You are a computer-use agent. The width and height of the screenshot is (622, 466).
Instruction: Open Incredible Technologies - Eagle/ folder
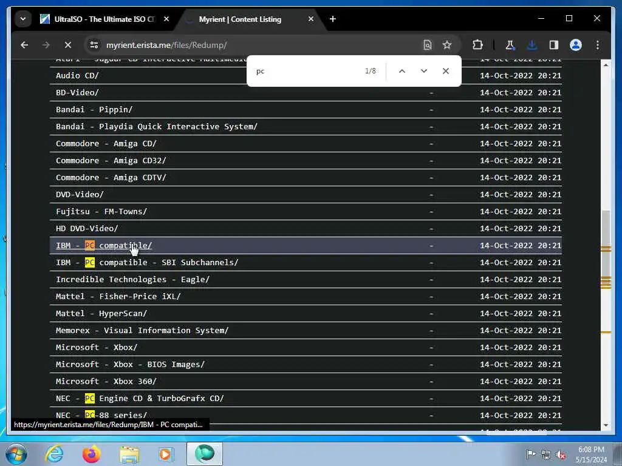click(133, 279)
